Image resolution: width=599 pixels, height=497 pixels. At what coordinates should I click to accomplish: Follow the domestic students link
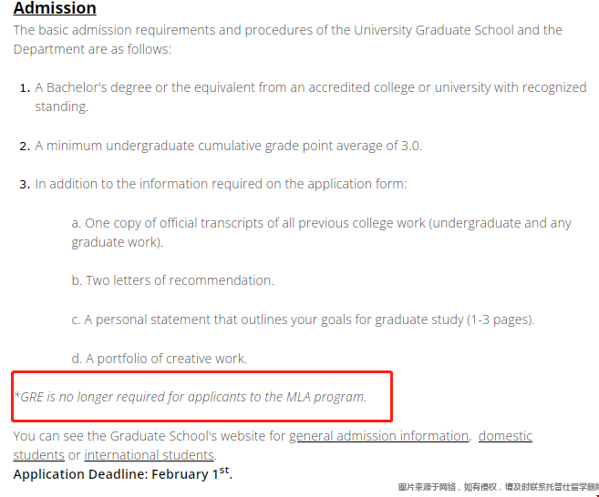pyautogui.click(x=505, y=436)
